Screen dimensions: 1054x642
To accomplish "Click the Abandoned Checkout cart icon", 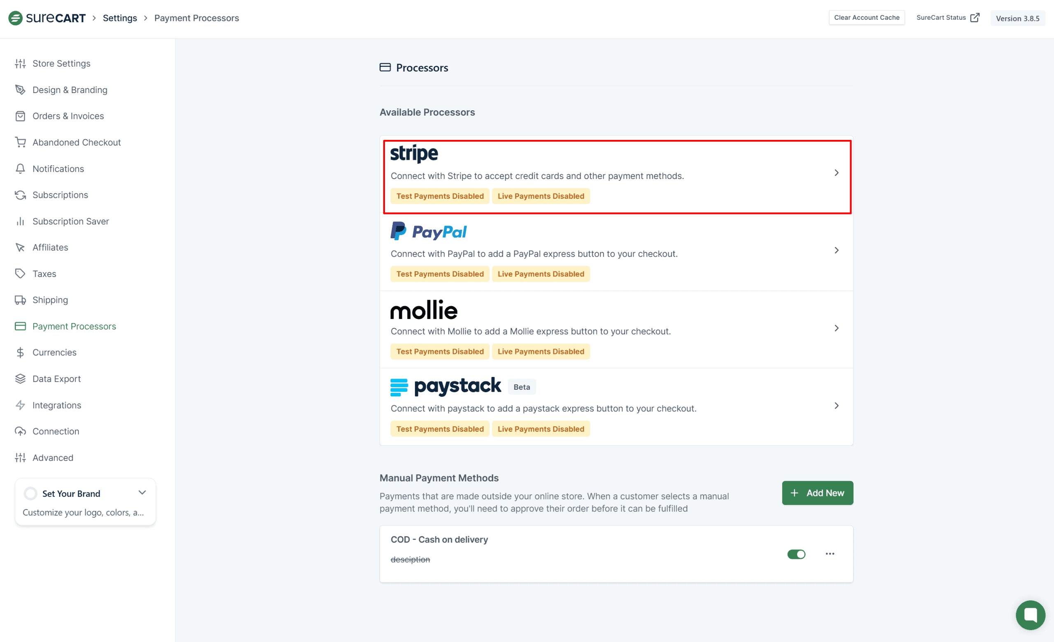I will click(x=20, y=142).
